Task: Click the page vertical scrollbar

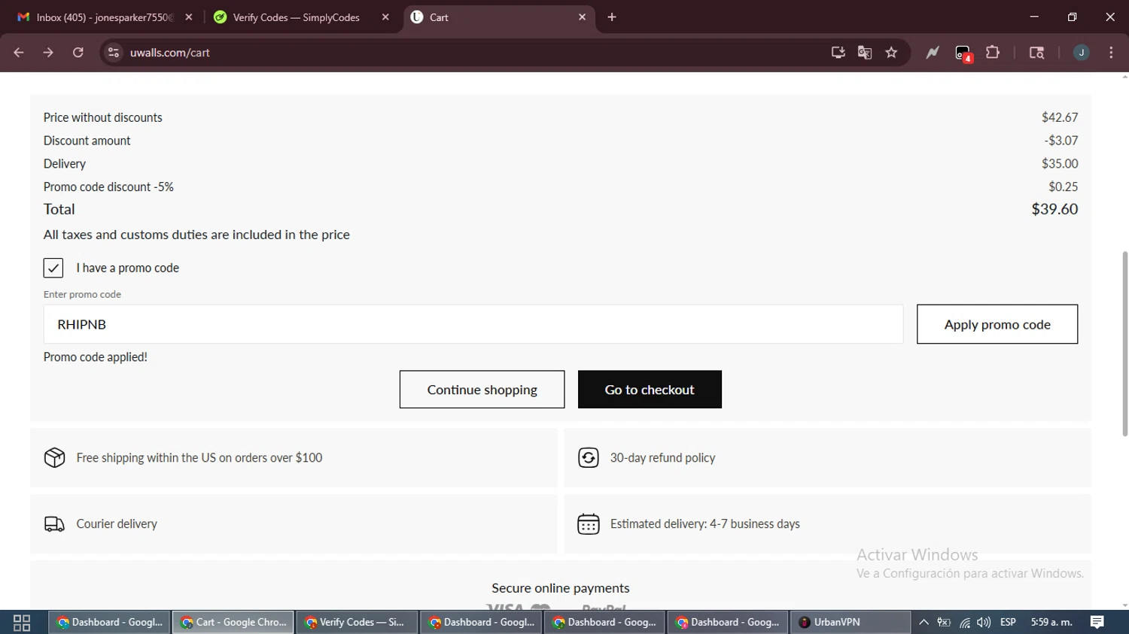Action: tap(1124, 344)
